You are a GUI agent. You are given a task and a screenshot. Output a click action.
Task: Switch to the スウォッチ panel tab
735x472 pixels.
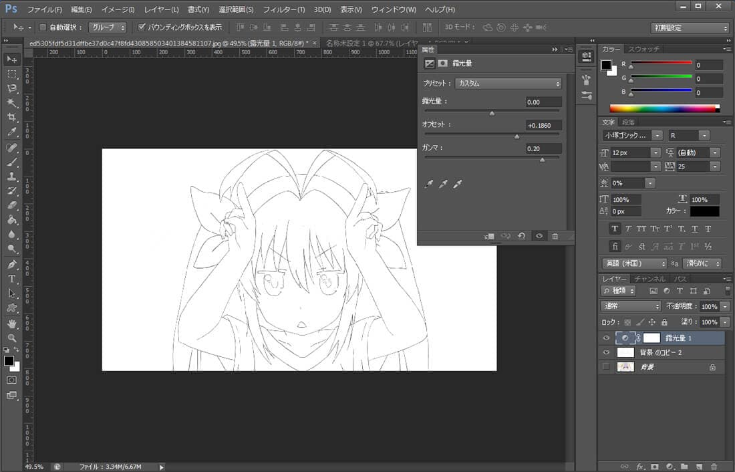tap(643, 49)
